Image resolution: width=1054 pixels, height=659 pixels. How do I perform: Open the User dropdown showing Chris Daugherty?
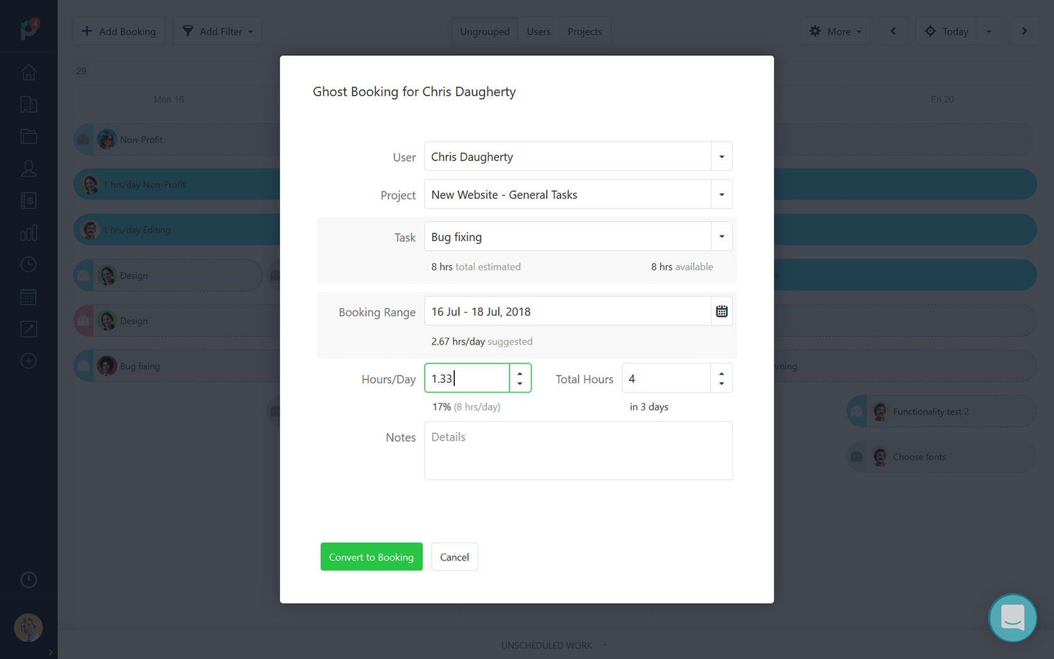tap(721, 156)
